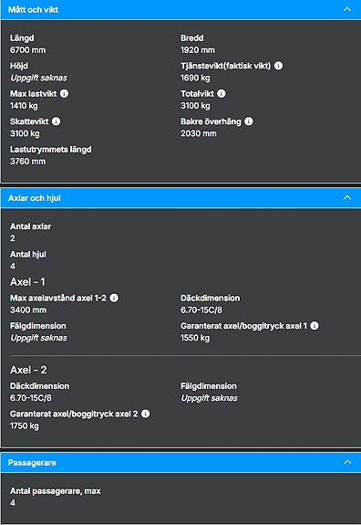Collapse the Axlar och hjul section chevron
The image size is (361, 525).
tap(347, 197)
